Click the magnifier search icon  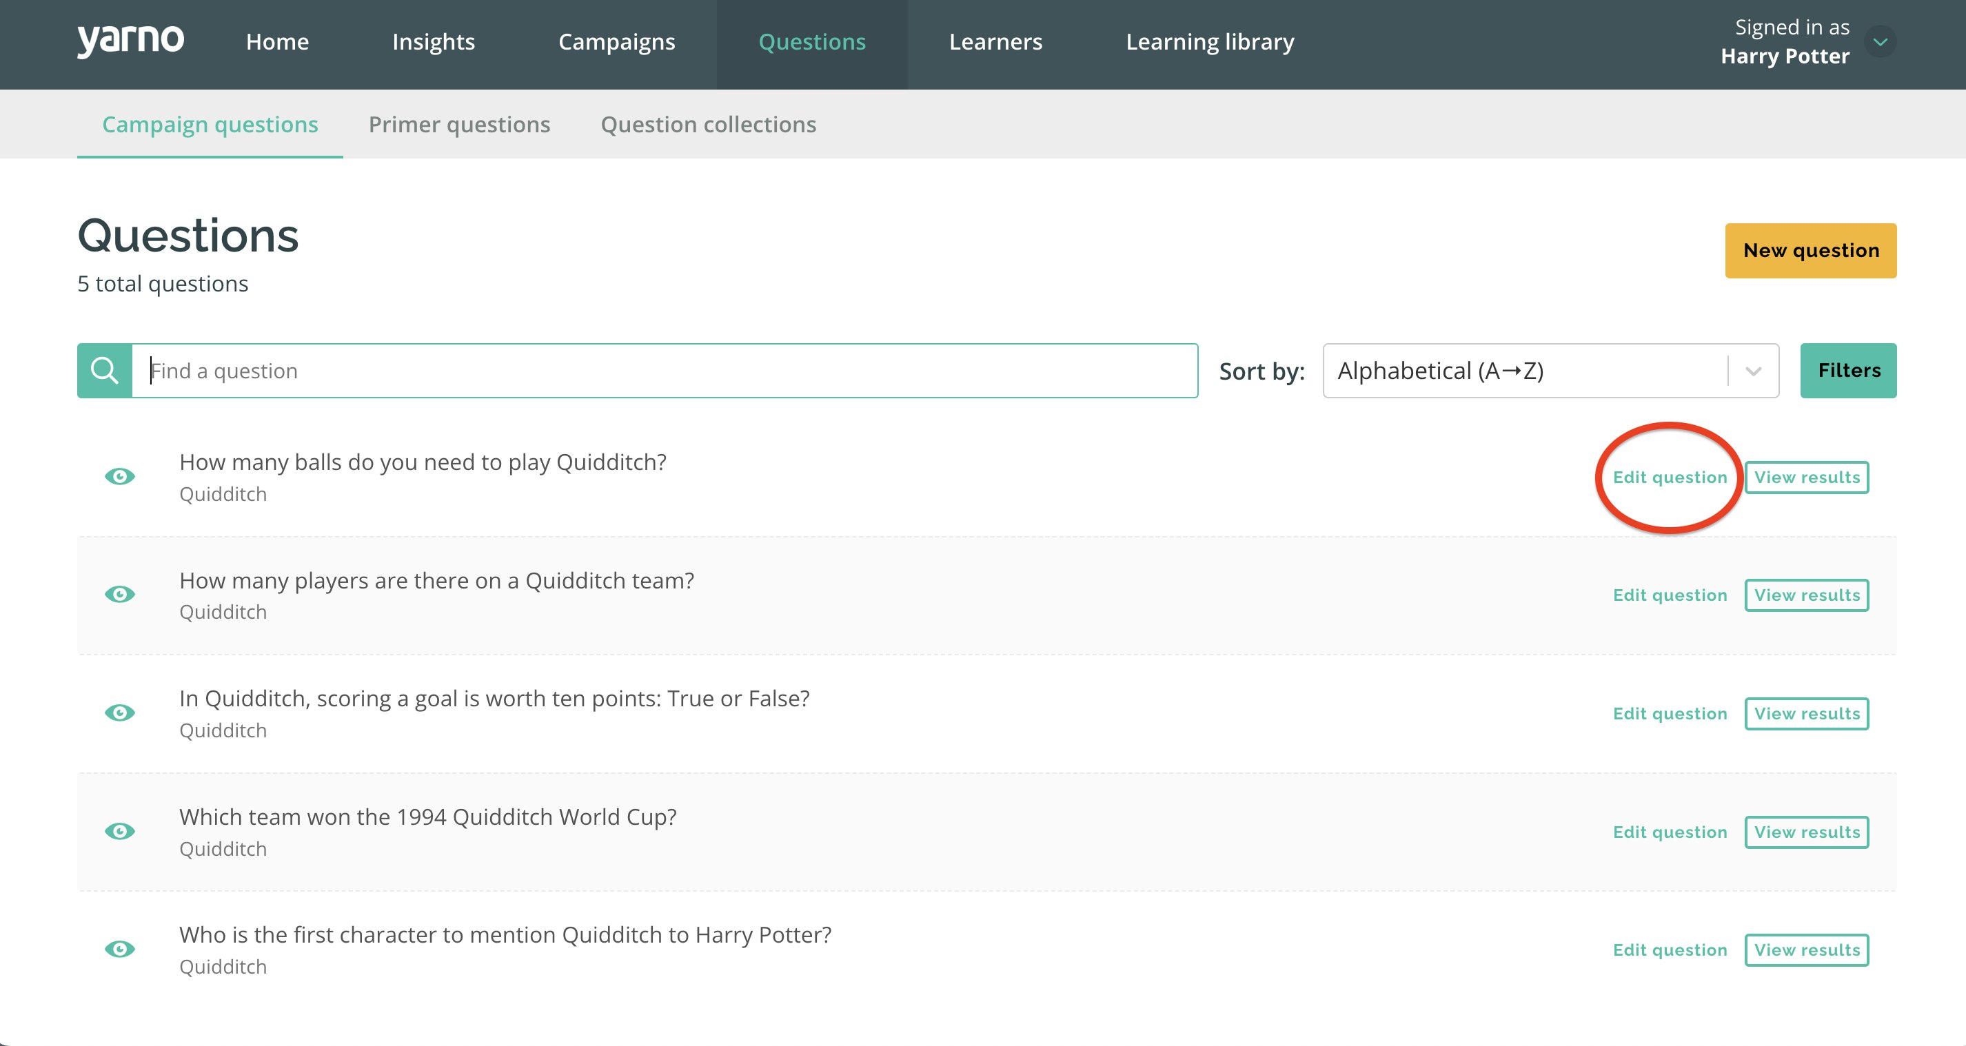click(x=105, y=371)
